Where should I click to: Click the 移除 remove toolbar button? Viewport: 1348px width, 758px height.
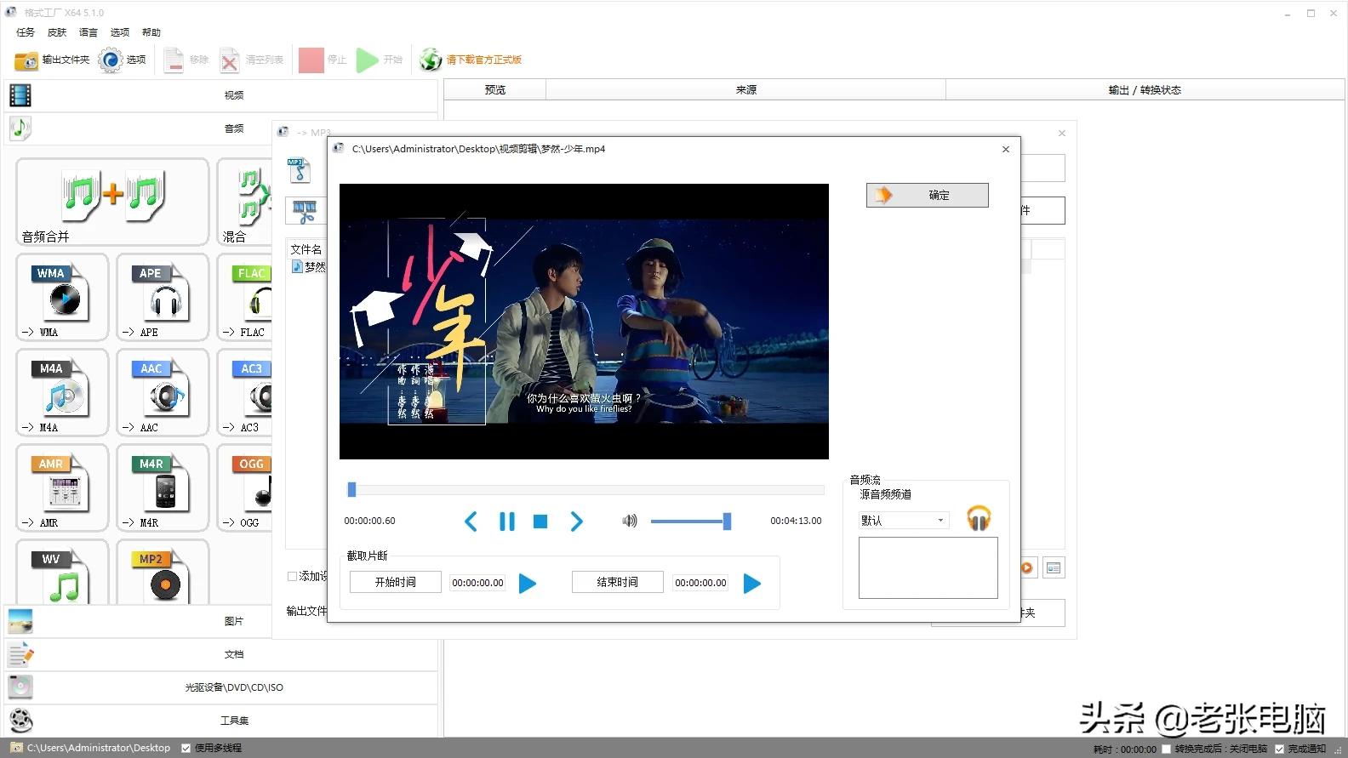click(186, 60)
